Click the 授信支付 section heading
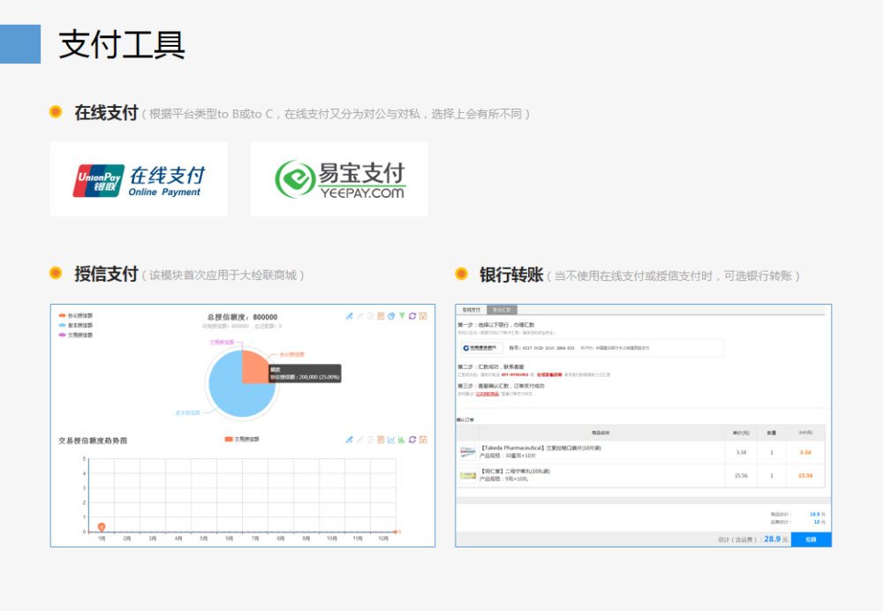This screenshot has height=611, width=883. [107, 274]
